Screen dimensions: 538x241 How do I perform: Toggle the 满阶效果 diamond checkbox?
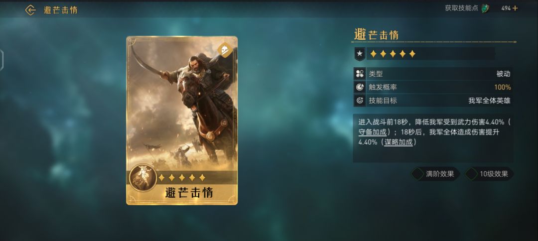[418, 174]
